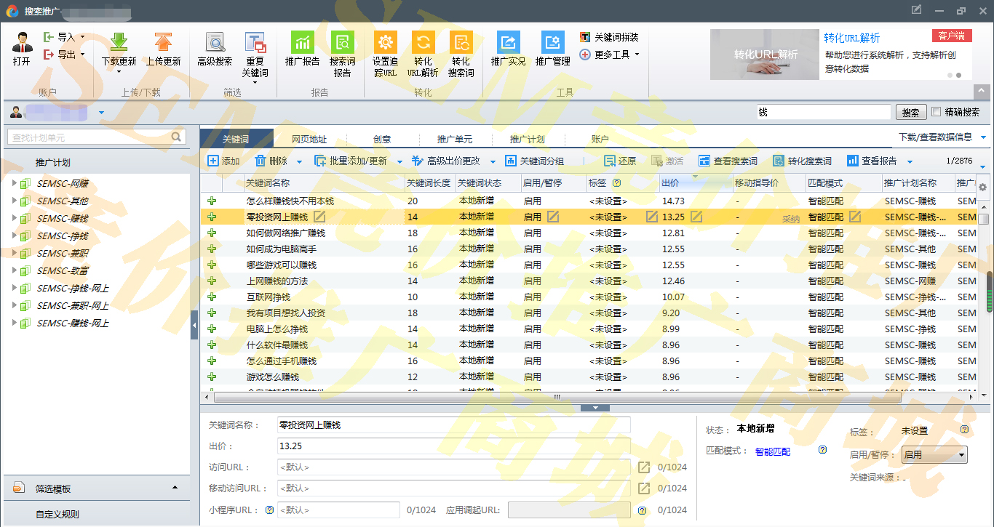
Task: Collapse left panel with the splitter handle
Action: (194, 325)
